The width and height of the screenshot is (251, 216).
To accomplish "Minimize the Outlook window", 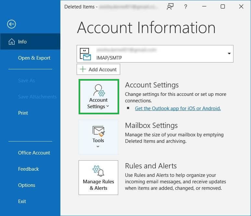I will tap(204, 6).
